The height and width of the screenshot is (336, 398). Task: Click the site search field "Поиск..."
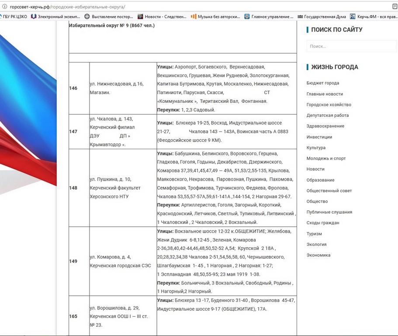pyautogui.click(x=352, y=46)
